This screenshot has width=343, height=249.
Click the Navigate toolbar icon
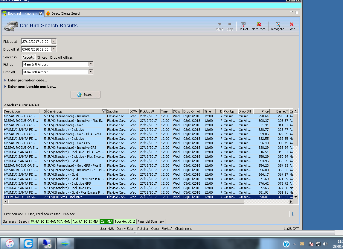(x=278, y=26)
